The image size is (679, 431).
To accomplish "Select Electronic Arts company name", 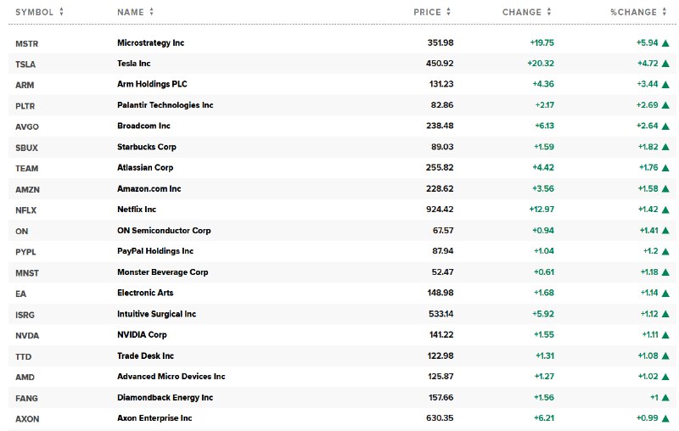I will [x=145, y=293].
